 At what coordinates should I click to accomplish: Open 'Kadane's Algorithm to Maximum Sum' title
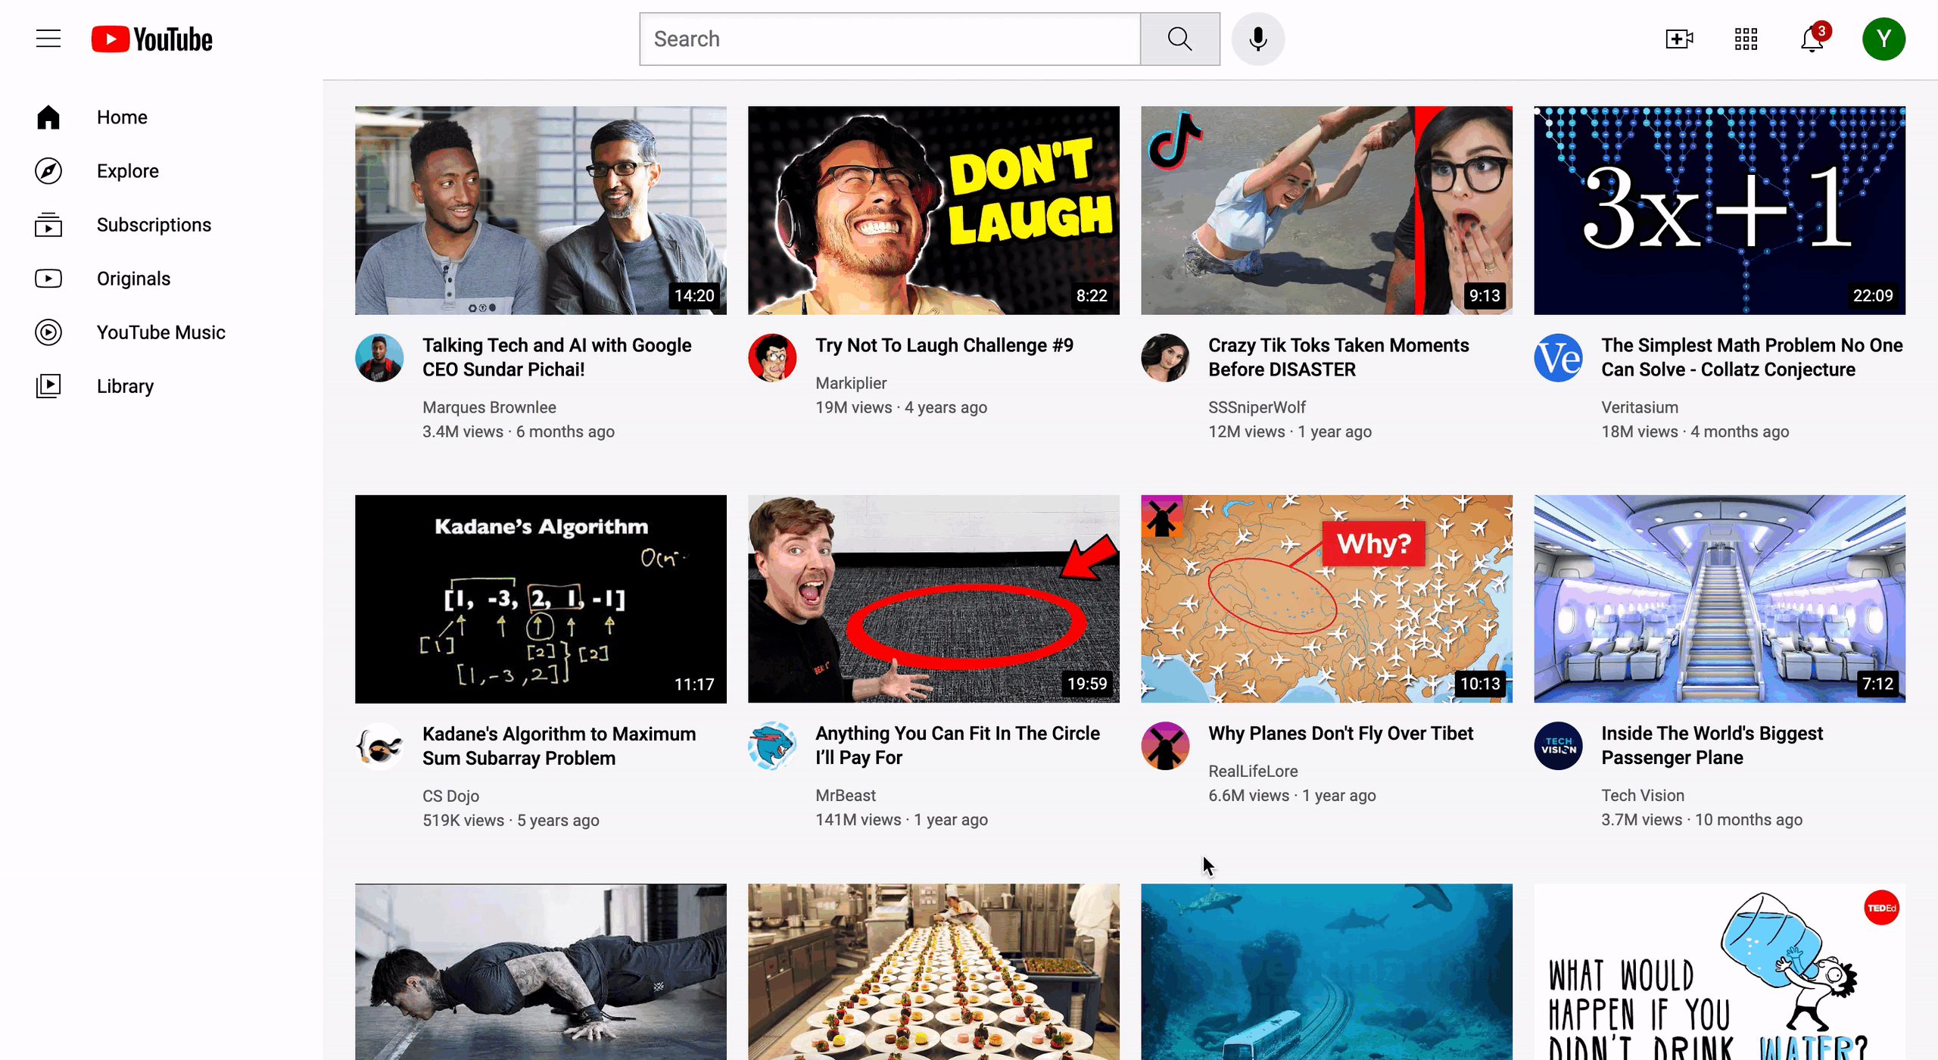point(559,746)
